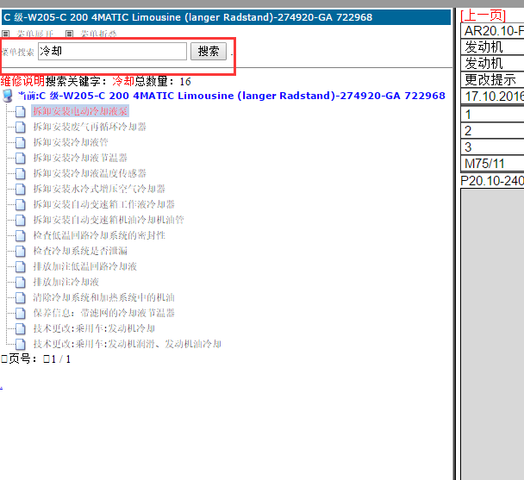The height and width of the screenshot is (480, 524).
Task: Click the 菜单展开 list icon
Action: [5, 34]
